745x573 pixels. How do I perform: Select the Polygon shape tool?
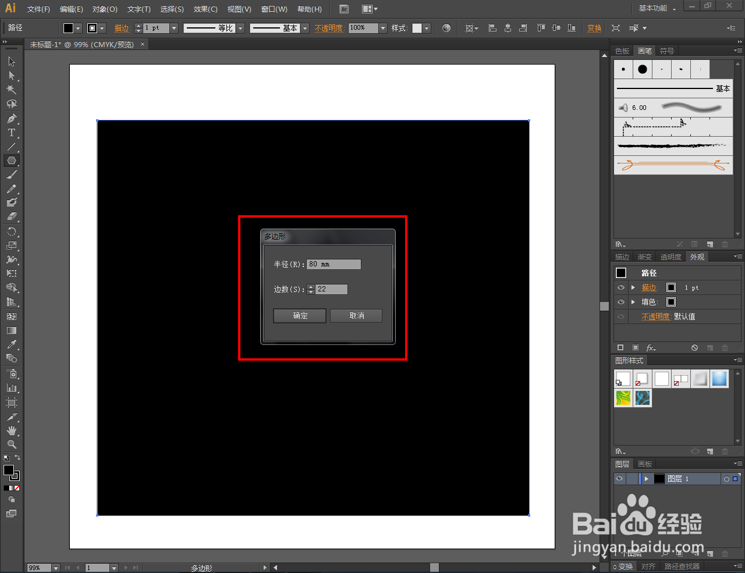12,161
